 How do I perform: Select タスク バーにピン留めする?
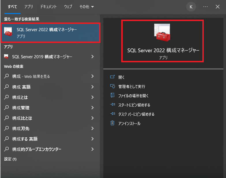click(136, 114)
